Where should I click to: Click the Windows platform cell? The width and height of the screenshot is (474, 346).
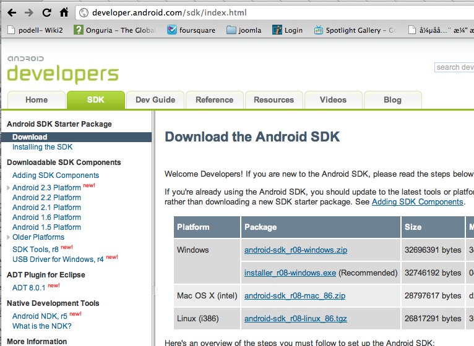[x=207, y=261]
